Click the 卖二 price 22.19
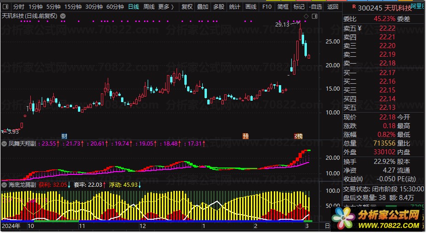427x233 pixels. pyautogui.click(x=387, y=54)
